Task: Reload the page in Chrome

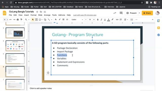Action: pyautogui.click(x=11, y=3)
